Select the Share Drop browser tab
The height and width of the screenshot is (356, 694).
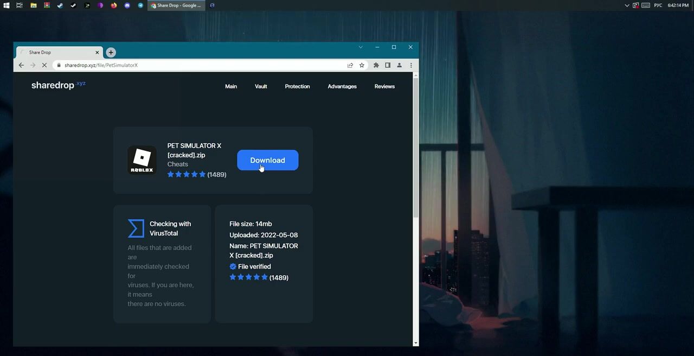[x=59, y=52]
